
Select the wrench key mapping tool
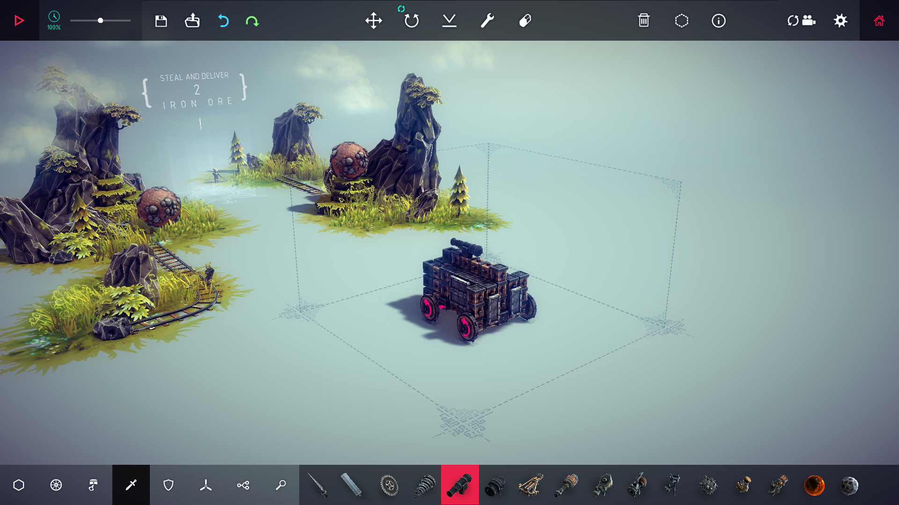pyautogui.click(x=487, y=21)
